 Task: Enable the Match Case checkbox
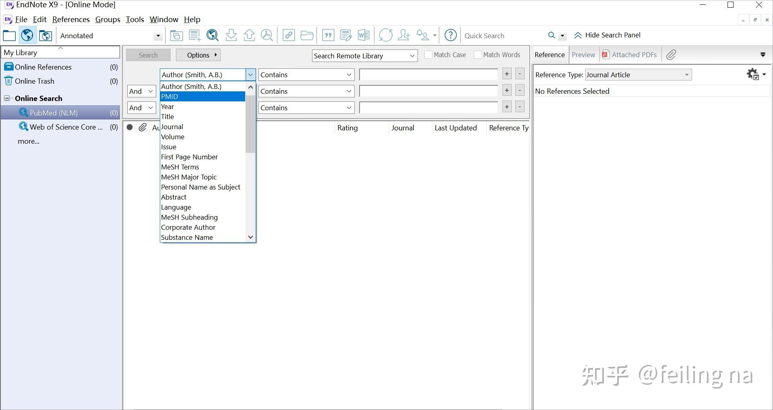pyautogui.click(x=428, y=55)
